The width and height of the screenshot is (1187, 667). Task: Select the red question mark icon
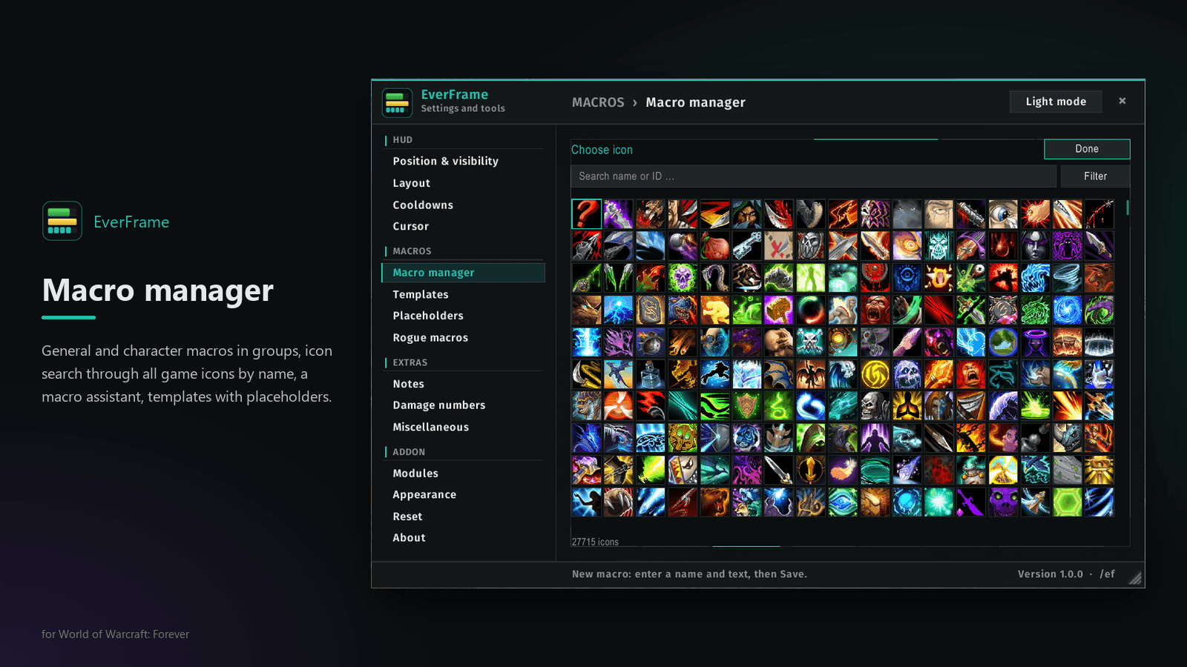[586, 213]
